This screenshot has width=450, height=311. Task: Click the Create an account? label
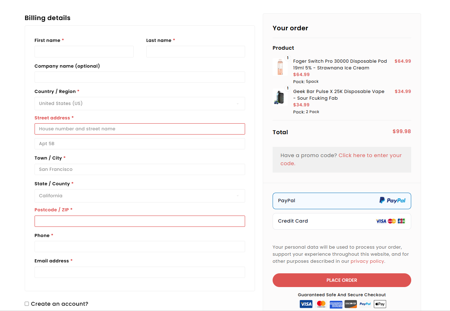point(60,304)
